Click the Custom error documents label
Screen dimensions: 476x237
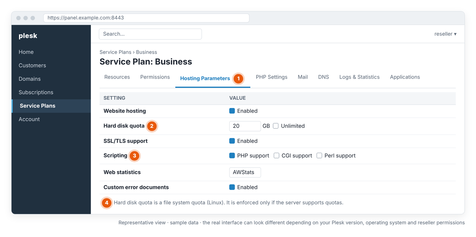tap(136, 187)
